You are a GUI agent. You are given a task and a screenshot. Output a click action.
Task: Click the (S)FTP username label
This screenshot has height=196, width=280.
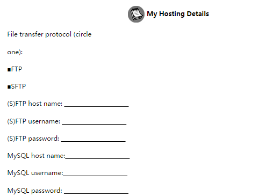coord(34,121)
